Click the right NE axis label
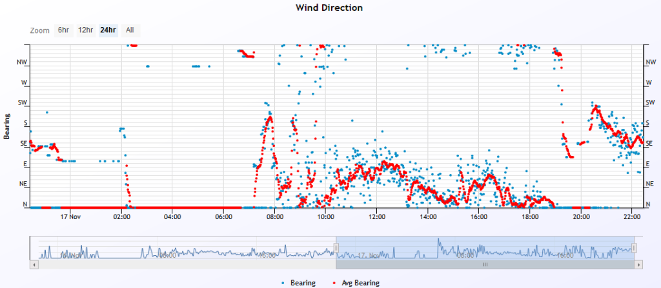661x288 pixels. pyautogui.click(x=649, y=184)
